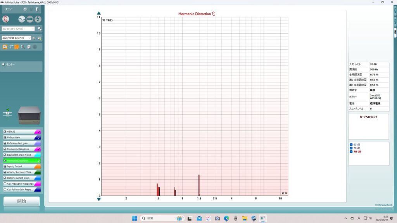
Task: Toggle the first 70 dB curve checkbox
Action: [351, 148]
